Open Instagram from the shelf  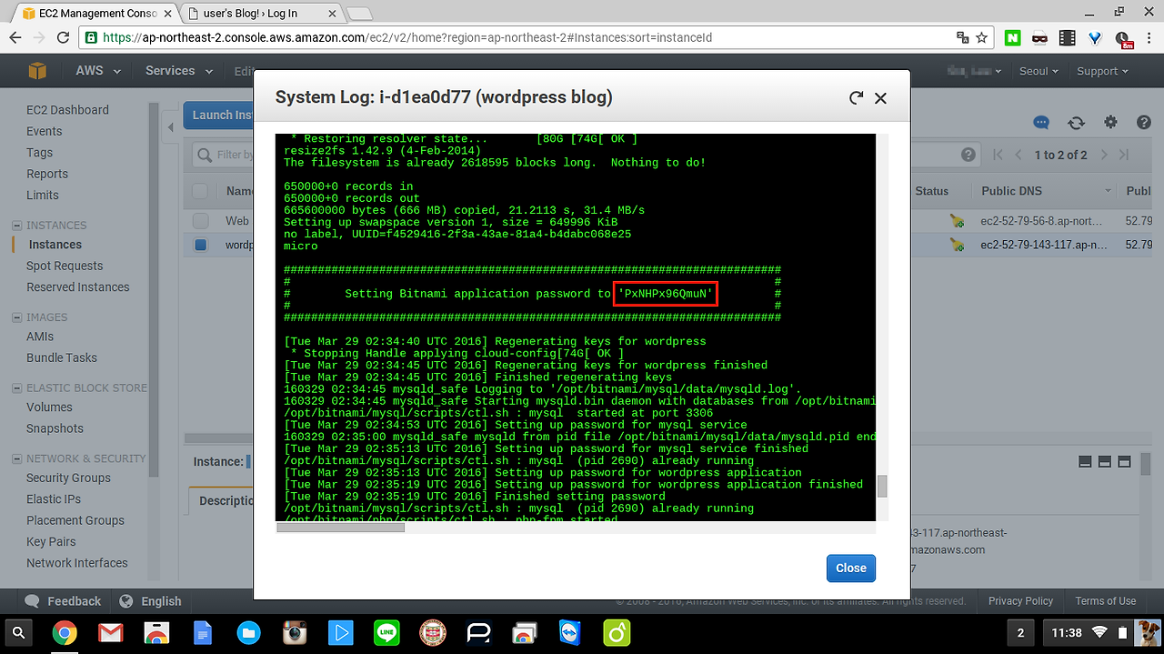tap(295, 632)
